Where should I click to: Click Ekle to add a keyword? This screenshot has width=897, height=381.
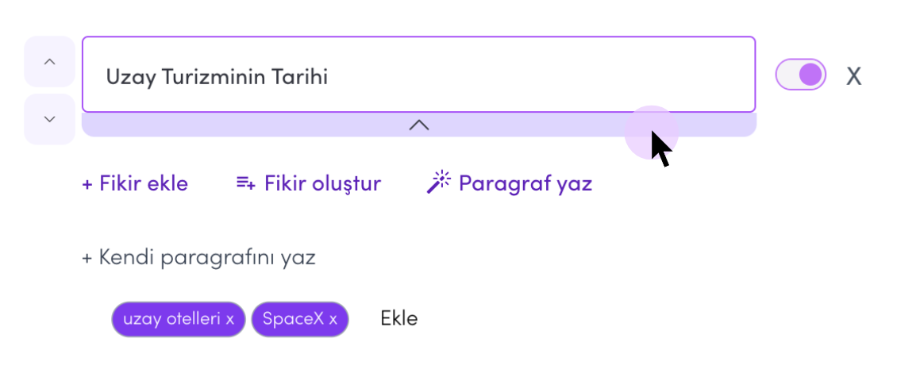(398, 318)
